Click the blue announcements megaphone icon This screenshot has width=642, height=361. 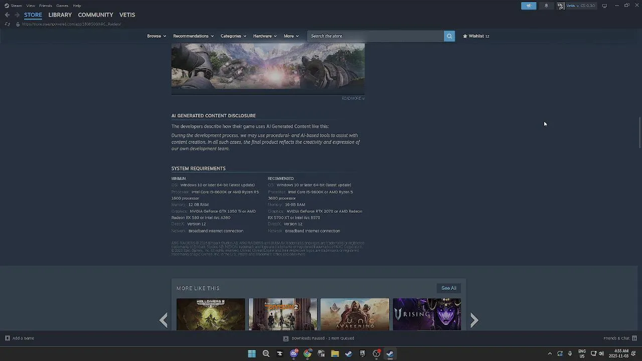(x=529, y=6)
